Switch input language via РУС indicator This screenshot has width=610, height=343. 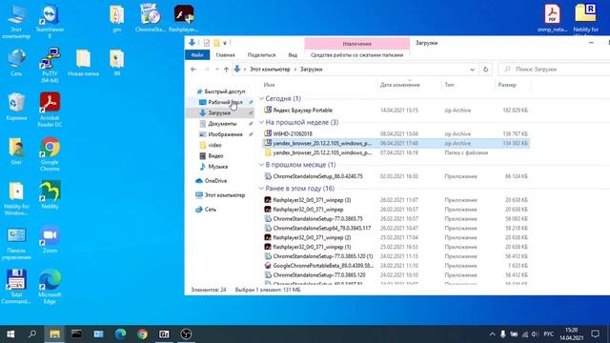click(549, 334)
